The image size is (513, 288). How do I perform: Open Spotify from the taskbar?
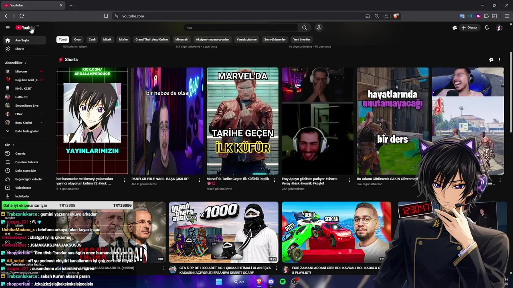(x=283, y=282)
